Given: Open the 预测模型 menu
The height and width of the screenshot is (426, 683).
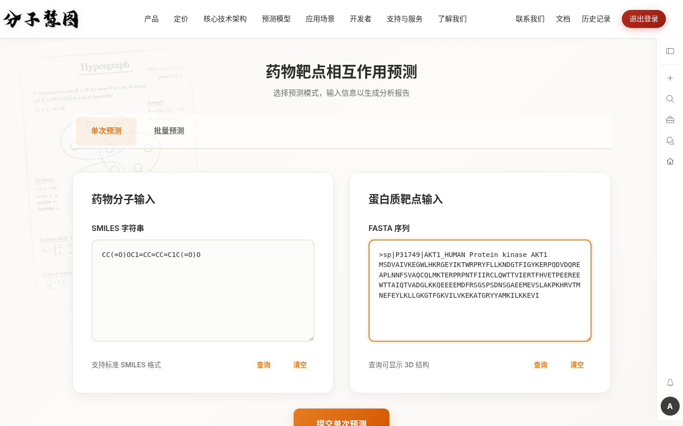Looking at the screenshot, I should (x=276, y=19).
